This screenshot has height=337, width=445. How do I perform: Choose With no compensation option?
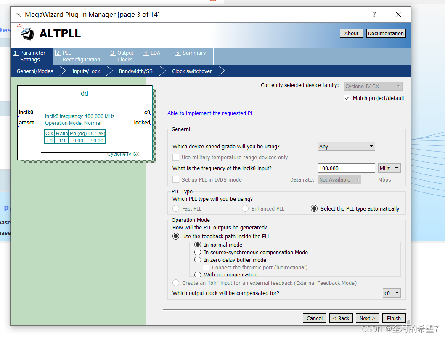198,274
